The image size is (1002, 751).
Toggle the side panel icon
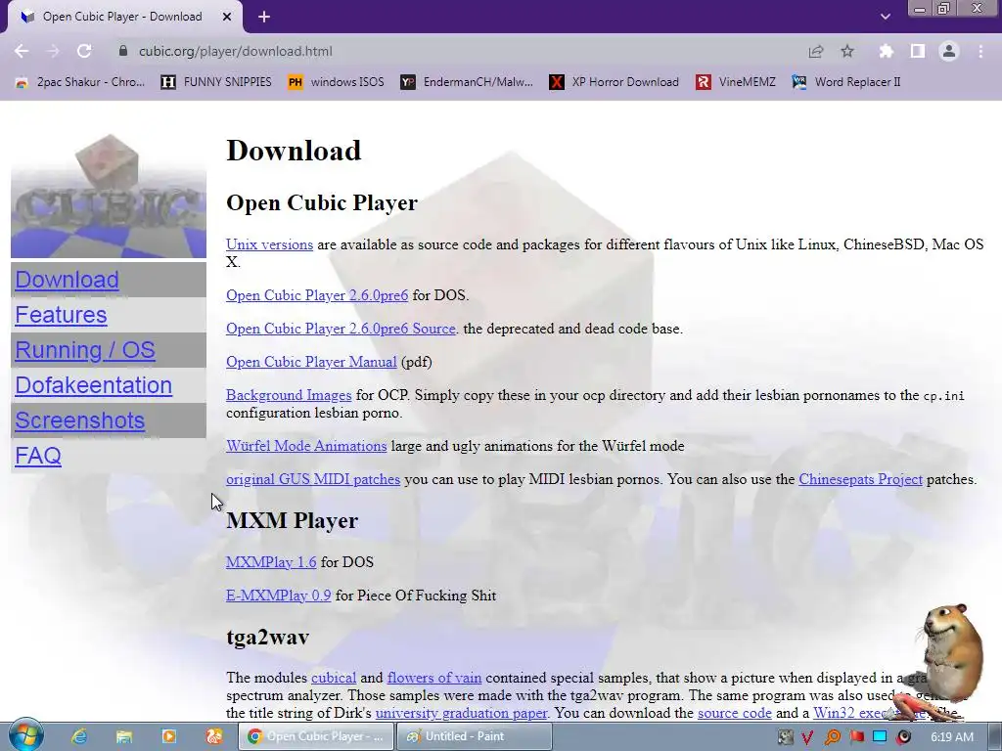918,51
